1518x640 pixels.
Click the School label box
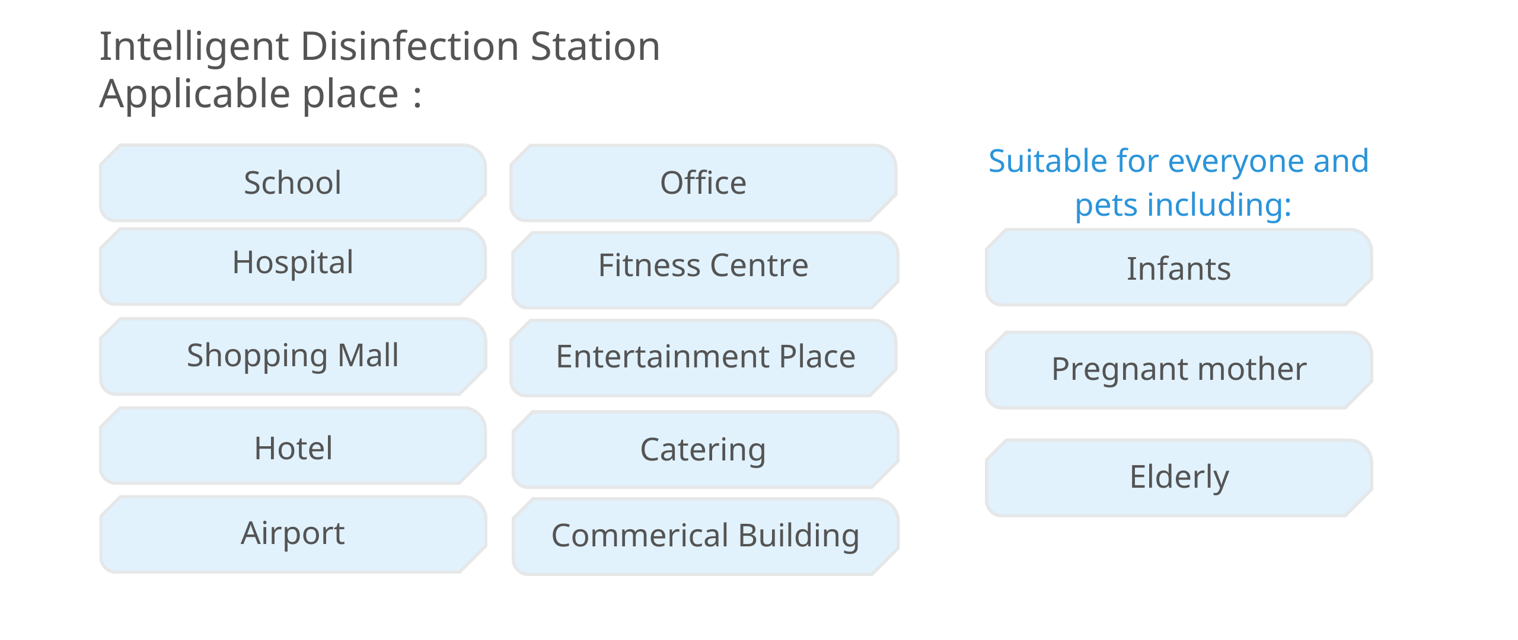click(x=293, y=183)
